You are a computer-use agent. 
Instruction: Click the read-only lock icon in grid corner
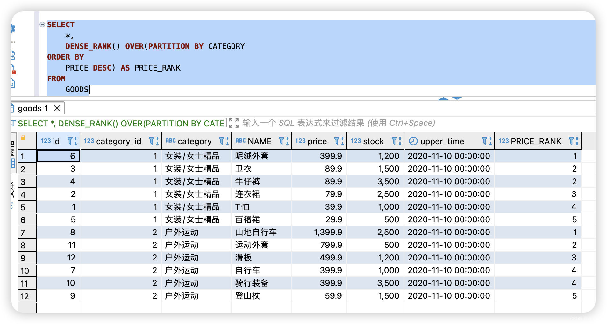(23, 138)
